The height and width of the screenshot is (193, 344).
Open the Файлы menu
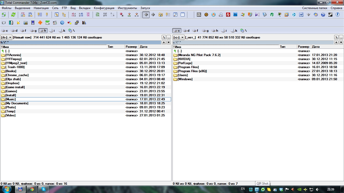[7, 8]
